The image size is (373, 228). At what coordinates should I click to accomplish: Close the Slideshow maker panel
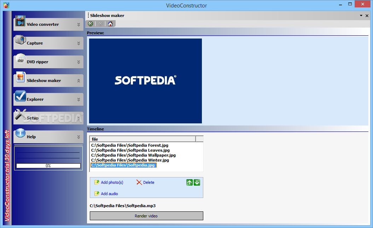(x=367, y=16)
